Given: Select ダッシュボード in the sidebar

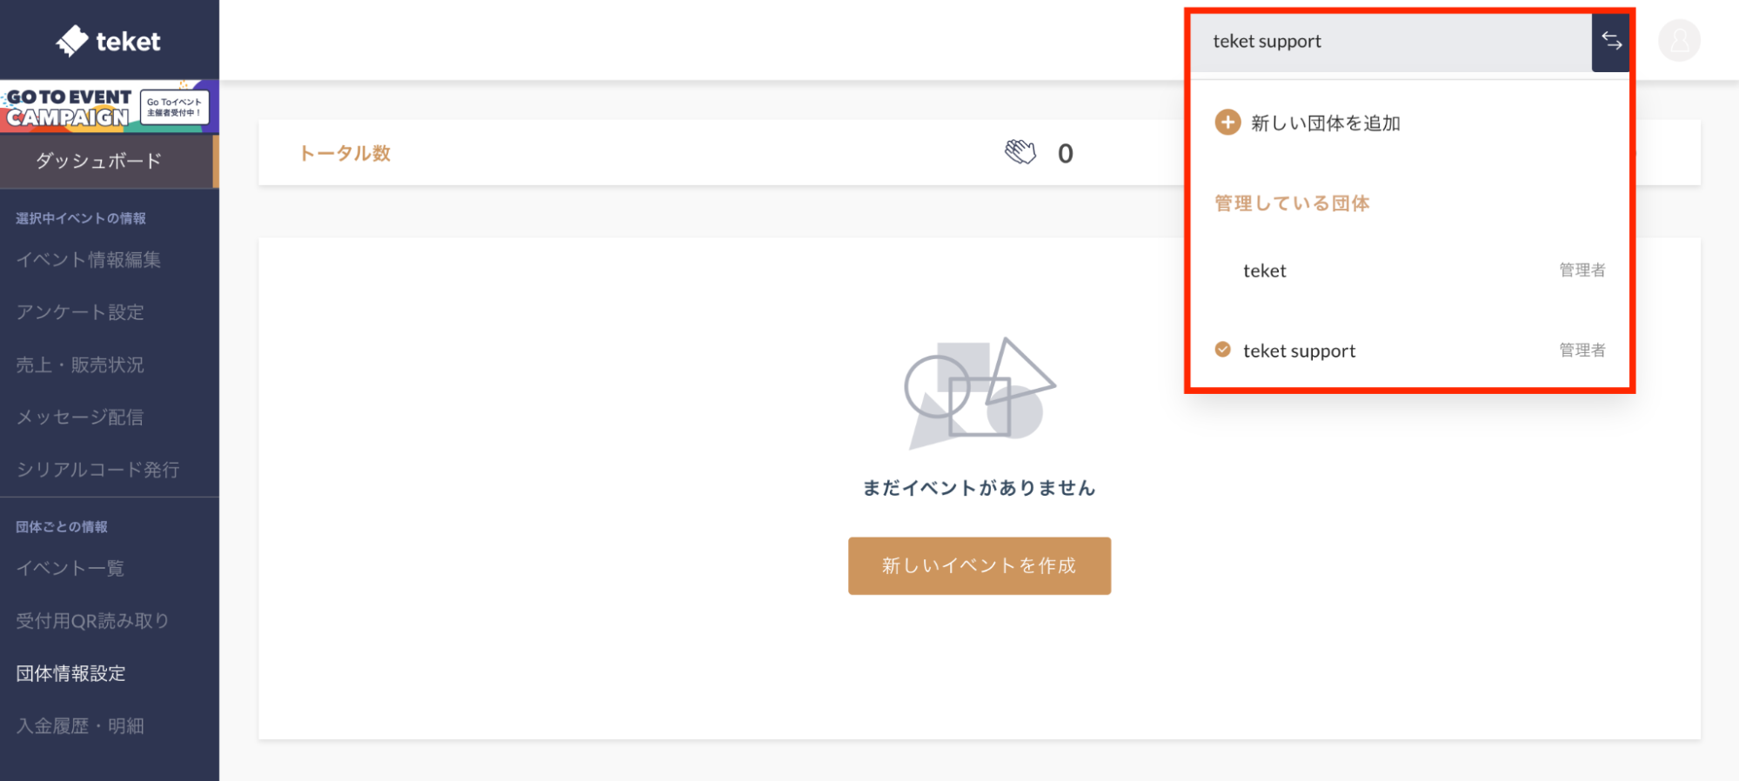Looking at the screenshot, I should 109,161.
